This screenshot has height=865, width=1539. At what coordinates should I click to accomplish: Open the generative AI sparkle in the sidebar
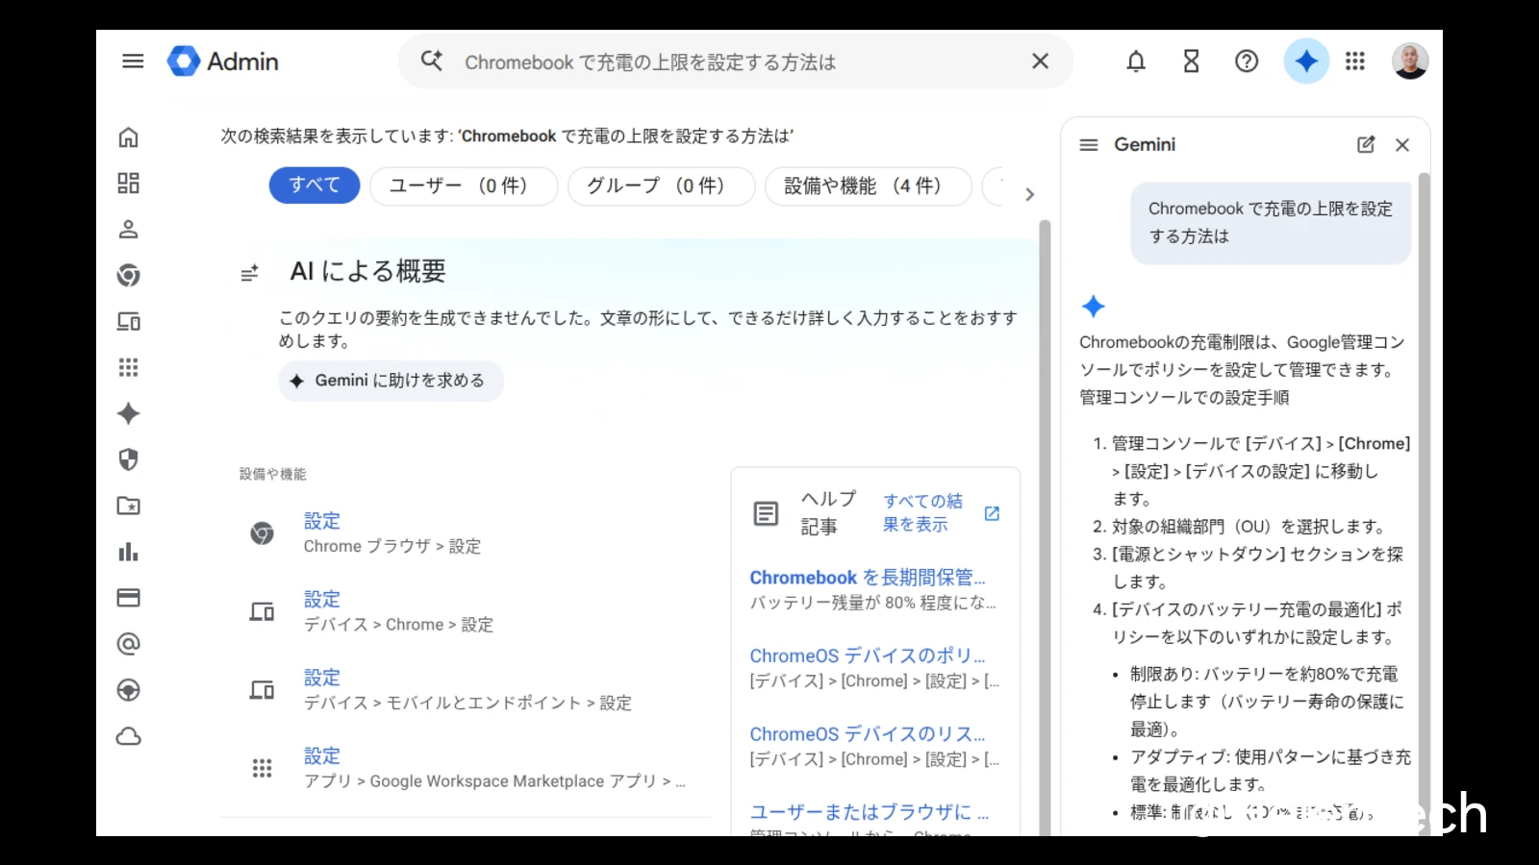(128, 413)
